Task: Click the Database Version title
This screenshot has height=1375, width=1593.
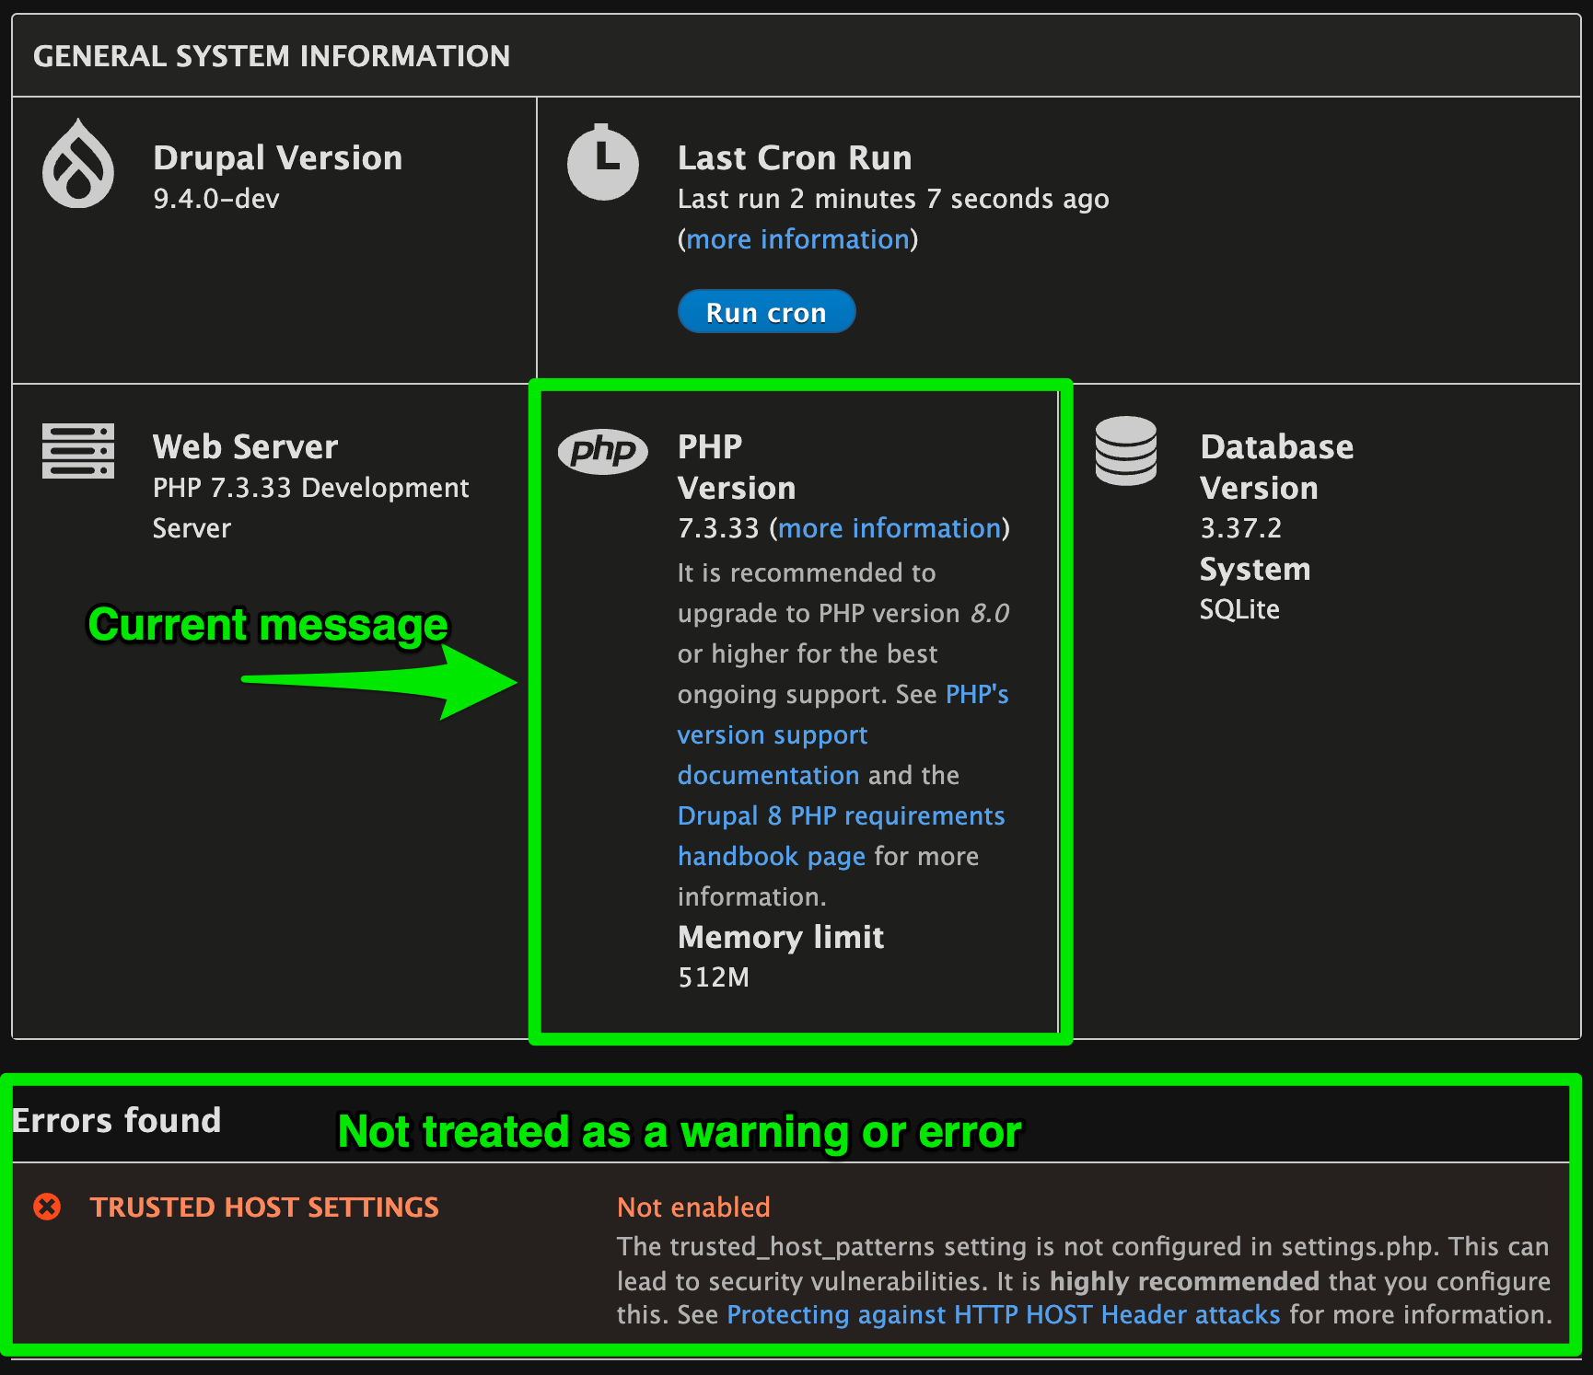Action: (1276, 467)
